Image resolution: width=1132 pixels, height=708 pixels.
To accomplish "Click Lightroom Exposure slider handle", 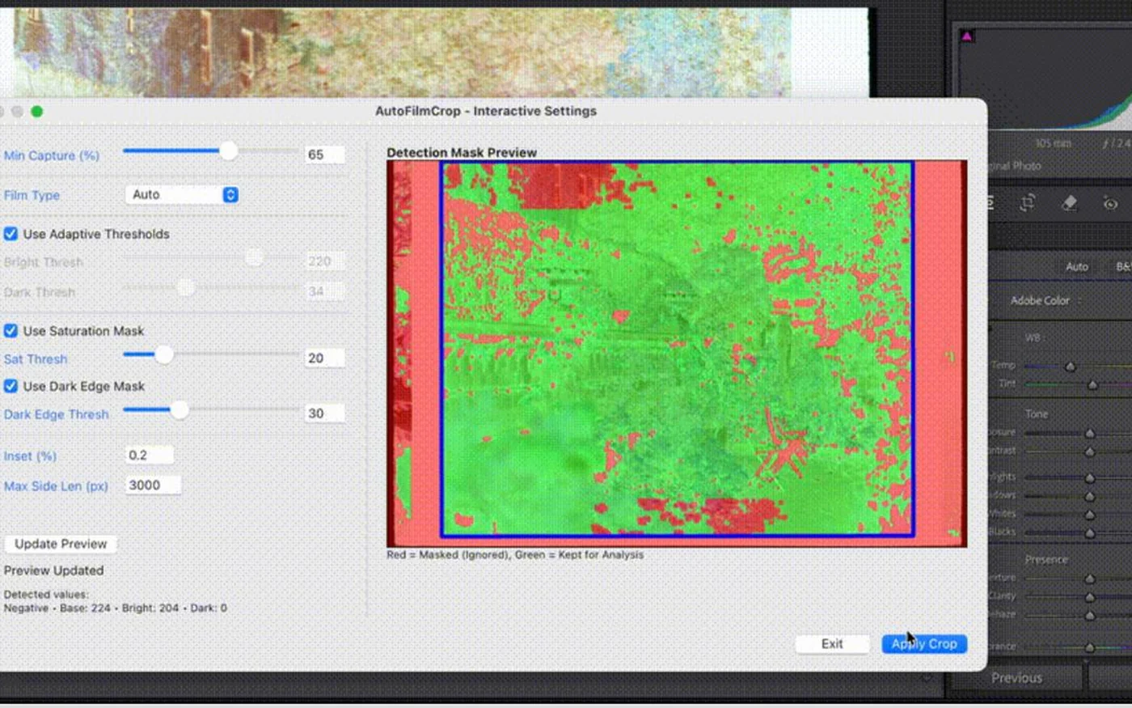I will [1089, 434].
